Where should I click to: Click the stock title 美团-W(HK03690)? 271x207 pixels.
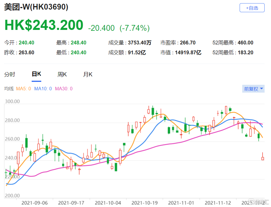[x=36, y=7]
